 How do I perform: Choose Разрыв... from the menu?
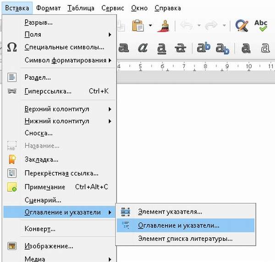[x=59, y=22]
